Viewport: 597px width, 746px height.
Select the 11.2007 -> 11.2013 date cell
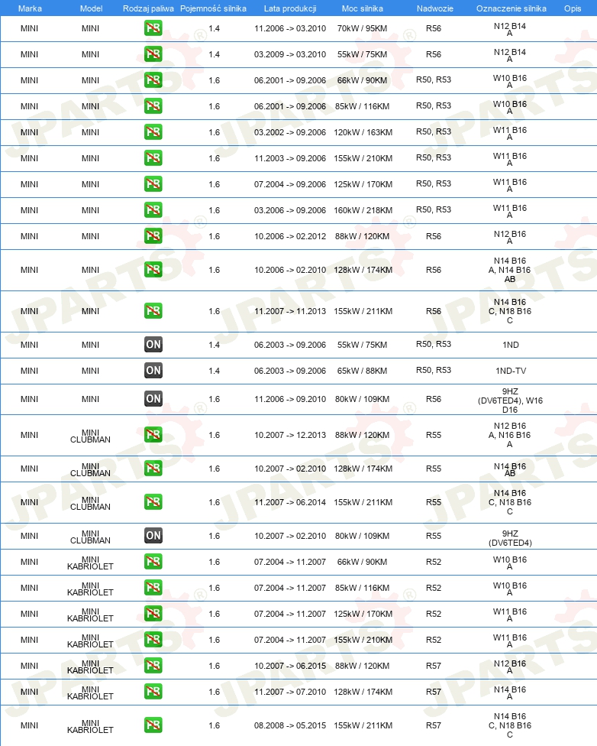(x=290, y=312)
